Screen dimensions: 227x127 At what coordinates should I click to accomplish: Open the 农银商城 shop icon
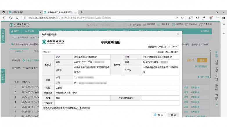[217, 78]
